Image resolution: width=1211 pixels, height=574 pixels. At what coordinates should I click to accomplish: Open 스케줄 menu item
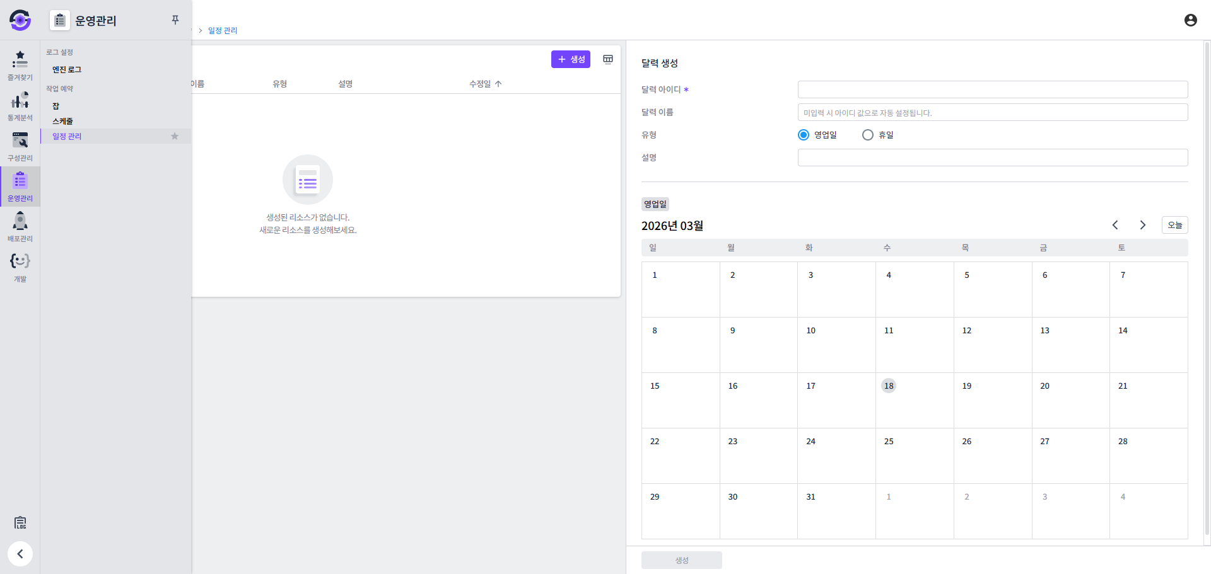click(62, 121)
